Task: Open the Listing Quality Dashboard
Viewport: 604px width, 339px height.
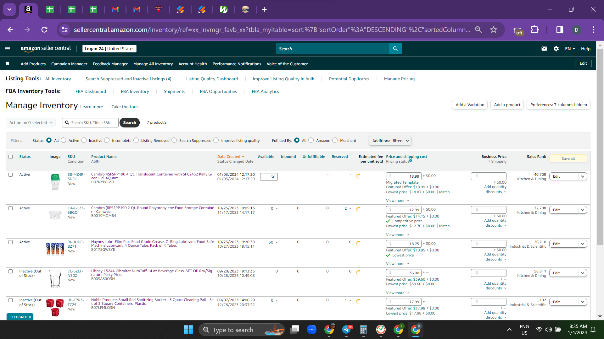Action: 212,79
